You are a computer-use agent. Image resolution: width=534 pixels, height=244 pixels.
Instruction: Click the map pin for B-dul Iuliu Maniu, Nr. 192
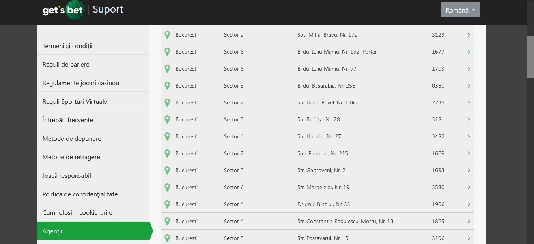[167, 52]
